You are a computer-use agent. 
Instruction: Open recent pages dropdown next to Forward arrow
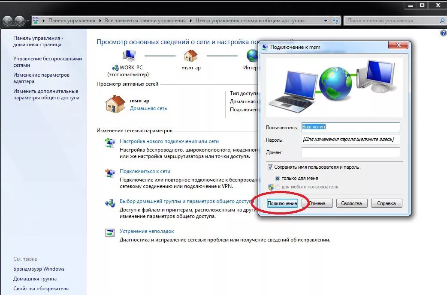pyautogui.click(x=28, y=21)
